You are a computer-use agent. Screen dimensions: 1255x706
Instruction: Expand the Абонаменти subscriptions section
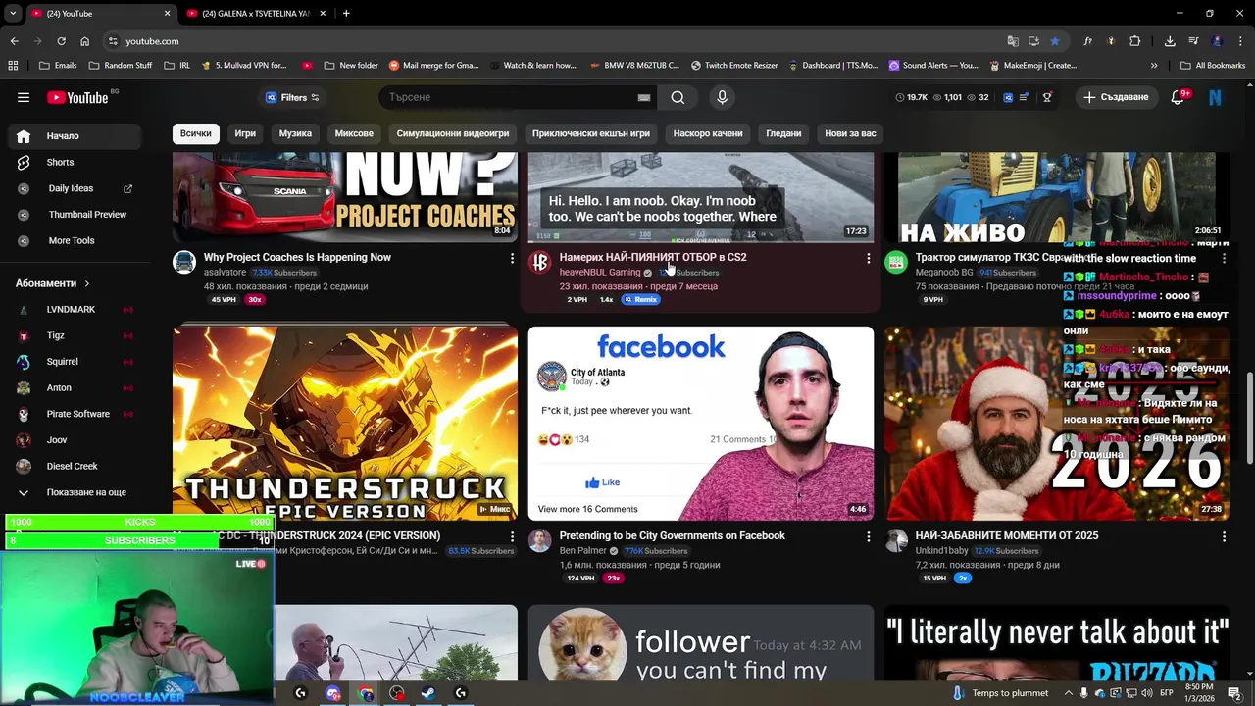pos(53,283)
